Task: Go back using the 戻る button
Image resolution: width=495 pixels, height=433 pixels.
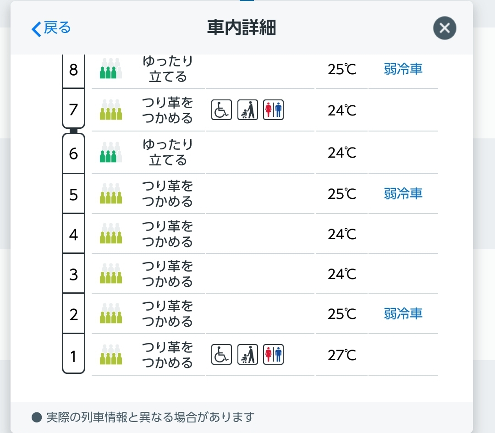Action: tap(51, 28)
